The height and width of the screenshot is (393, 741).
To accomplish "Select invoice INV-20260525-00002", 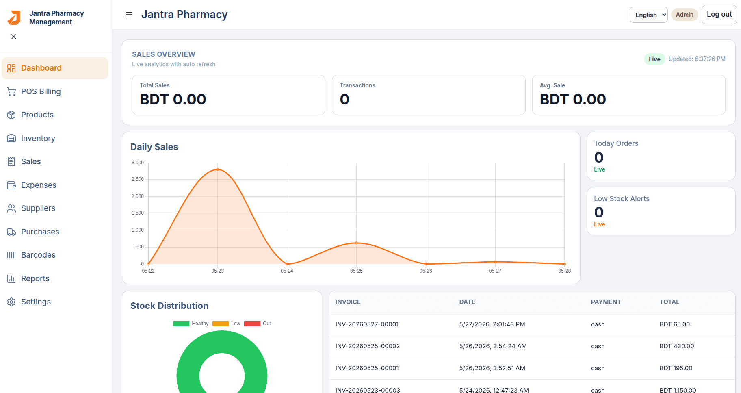I will [x=368, y=346].
